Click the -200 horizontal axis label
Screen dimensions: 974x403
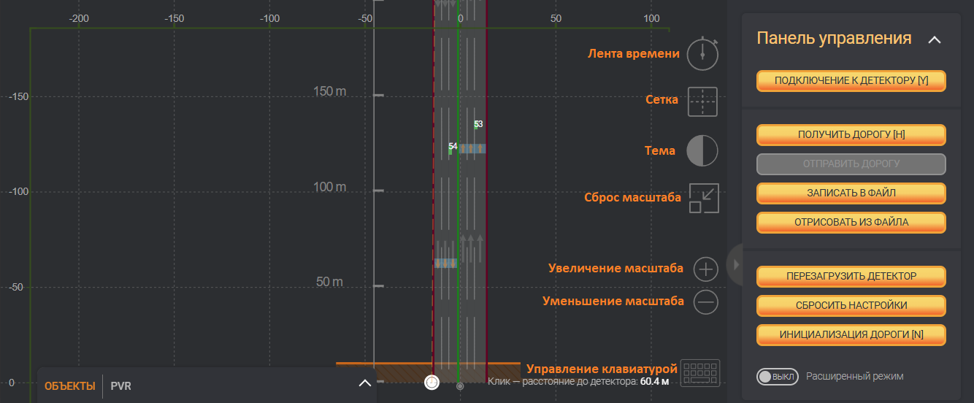tap(78, 18)
